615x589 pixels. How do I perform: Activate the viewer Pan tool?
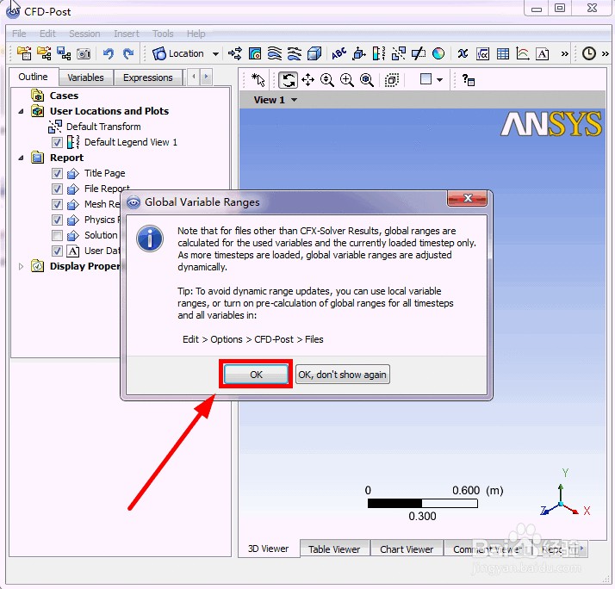(x=307, y=79)
